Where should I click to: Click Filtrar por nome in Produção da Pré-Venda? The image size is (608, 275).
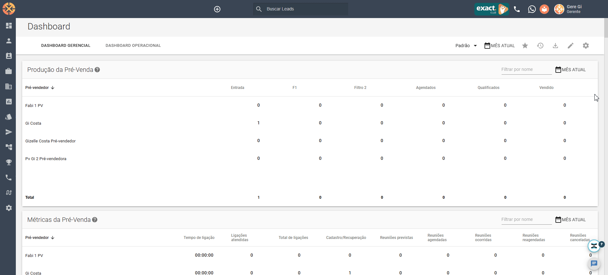point(526,70)
